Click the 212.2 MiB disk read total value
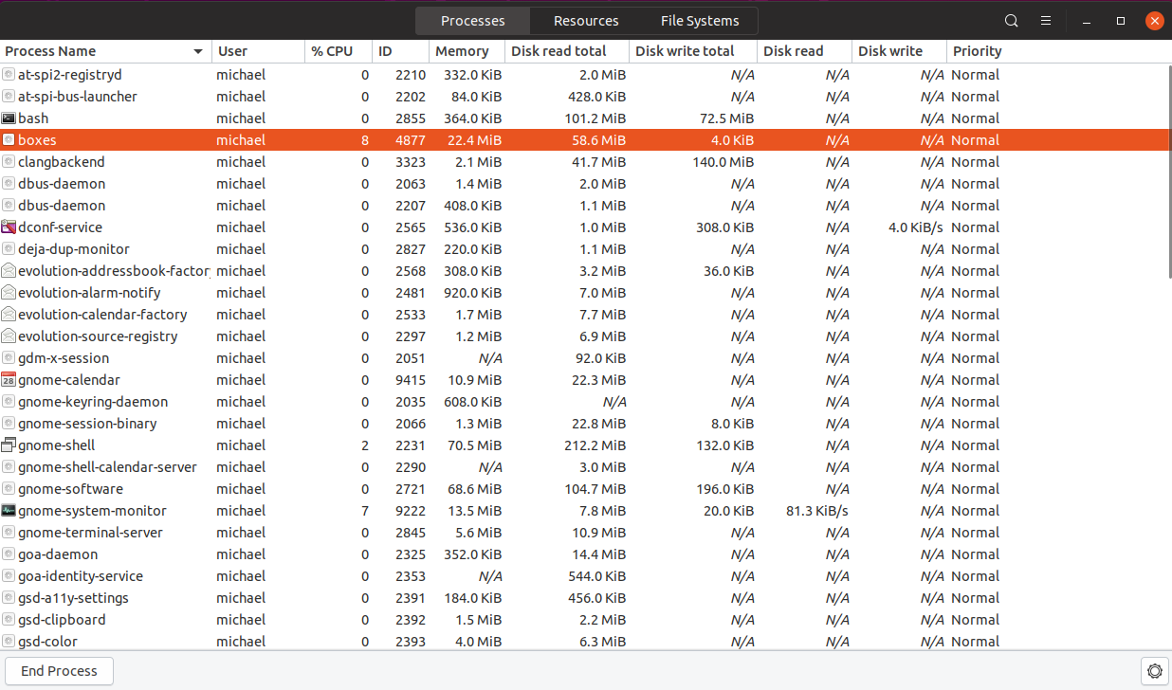Screen dimensions: 1172x690 click(x=594, y=445)
